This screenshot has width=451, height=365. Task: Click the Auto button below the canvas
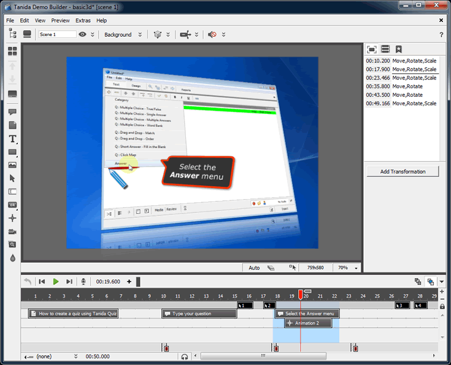[x=254, y=268]
